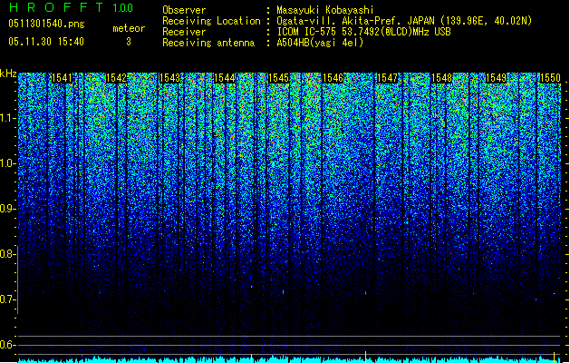Select the ICOM IC-575 receiver description
The image size is (570, 363).
pos(363,32)
